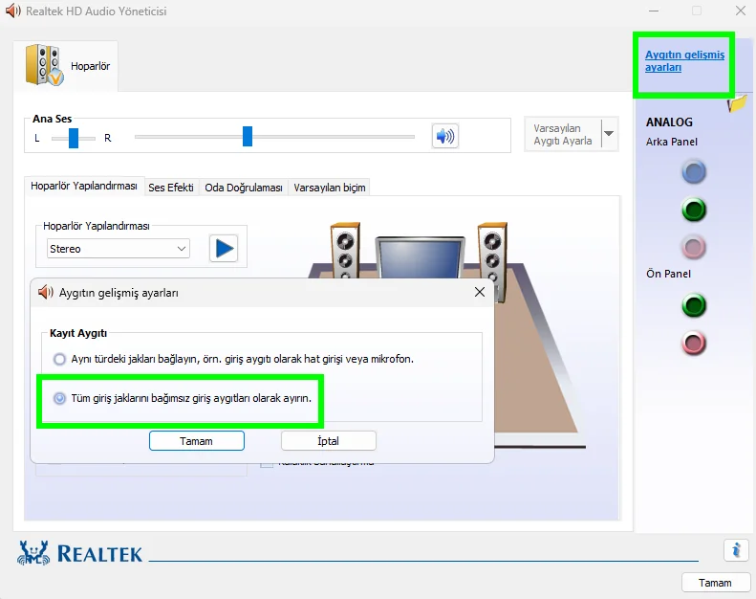This screenshot has height=599, width=756.
Task: Open the connector settings folder icon
Action: pos(738,103)
